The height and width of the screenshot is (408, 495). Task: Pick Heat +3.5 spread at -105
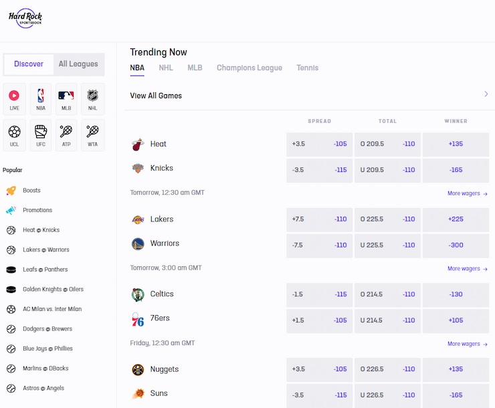tap(320, 144)
